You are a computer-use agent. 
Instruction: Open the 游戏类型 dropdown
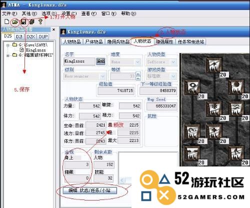pyautogui.click(x=173, y=76)
